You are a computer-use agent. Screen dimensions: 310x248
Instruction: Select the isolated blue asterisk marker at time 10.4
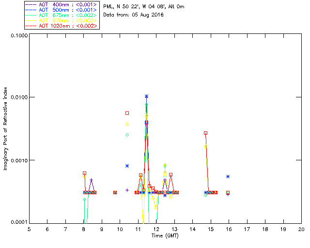[127, 166]
